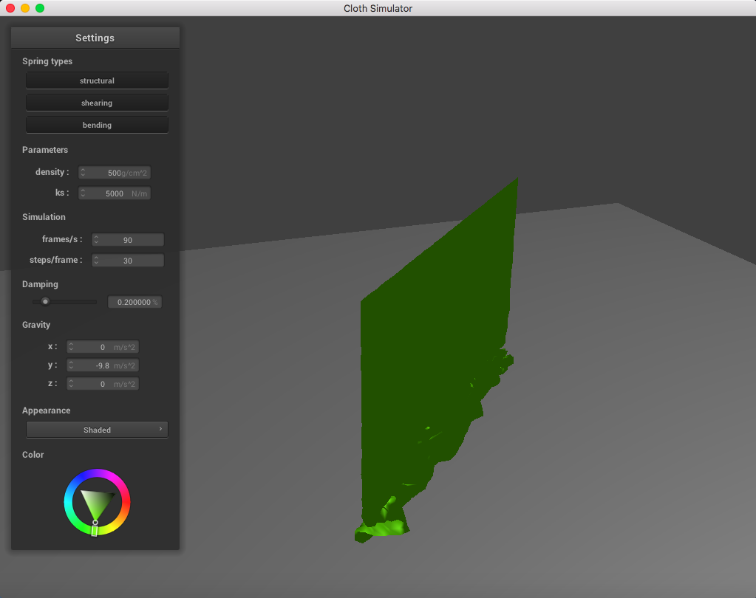This screenshot has height=598, width=756.
Task: Click the Damping slider handle
Action: point(45,302)
